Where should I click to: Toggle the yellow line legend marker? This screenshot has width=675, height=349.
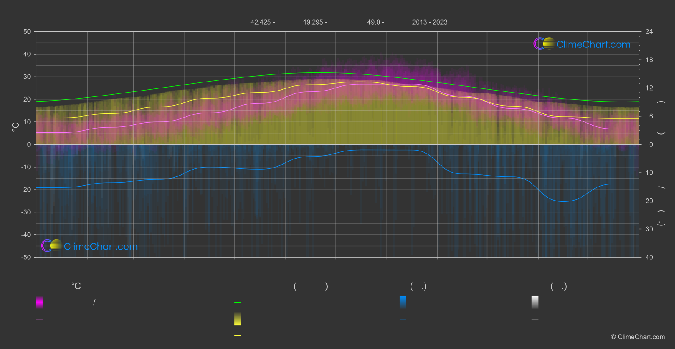(238, 336)
